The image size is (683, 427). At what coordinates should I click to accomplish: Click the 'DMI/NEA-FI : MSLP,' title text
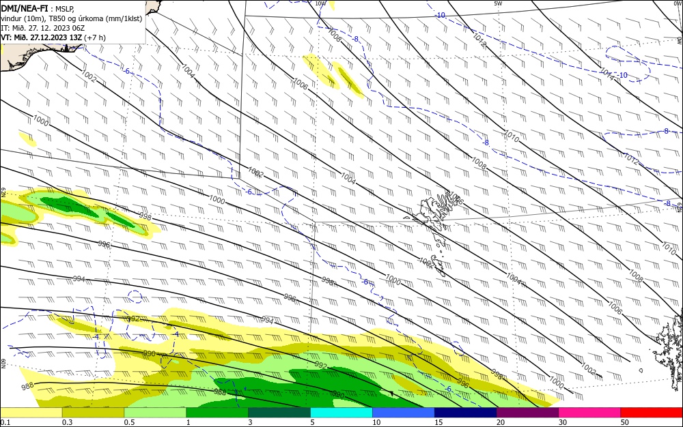[x=38, y=9]
